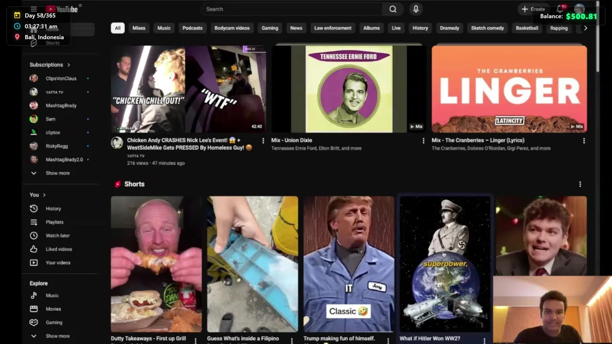Viewport: 612px width, 344px height.
Task: Open Movies under Explore
Action: click(53, 309)
